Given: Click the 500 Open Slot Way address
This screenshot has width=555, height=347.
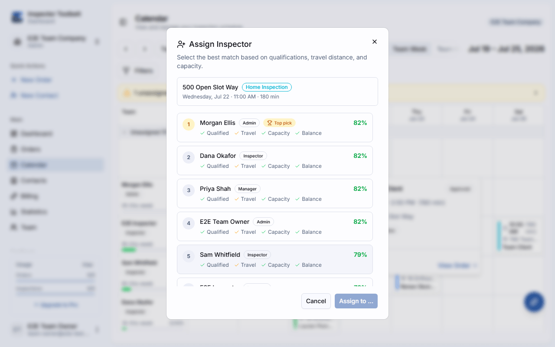Looking at the screenshot, I should point(210,87).
